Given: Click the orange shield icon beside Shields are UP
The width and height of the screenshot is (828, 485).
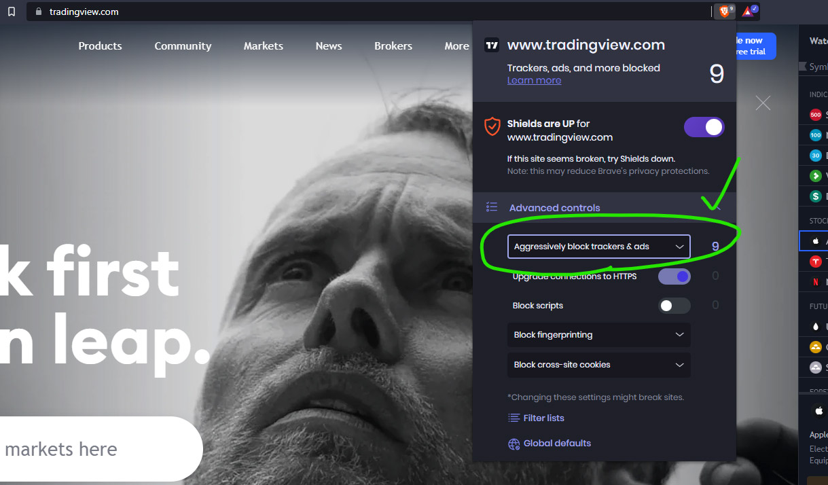Looking at the screenshot, I should coord(492,126).
